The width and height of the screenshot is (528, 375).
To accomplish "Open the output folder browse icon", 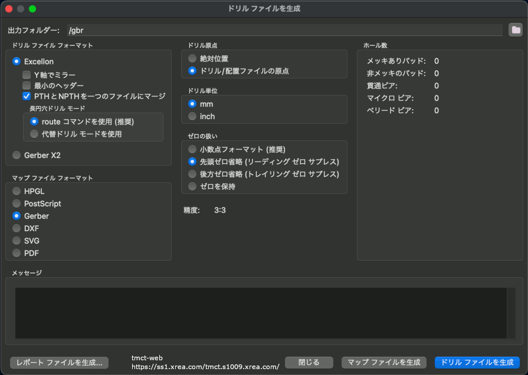I will 515,30.
